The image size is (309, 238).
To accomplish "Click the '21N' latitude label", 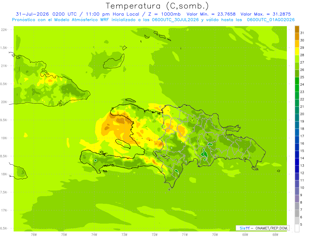I will [4, 66].
